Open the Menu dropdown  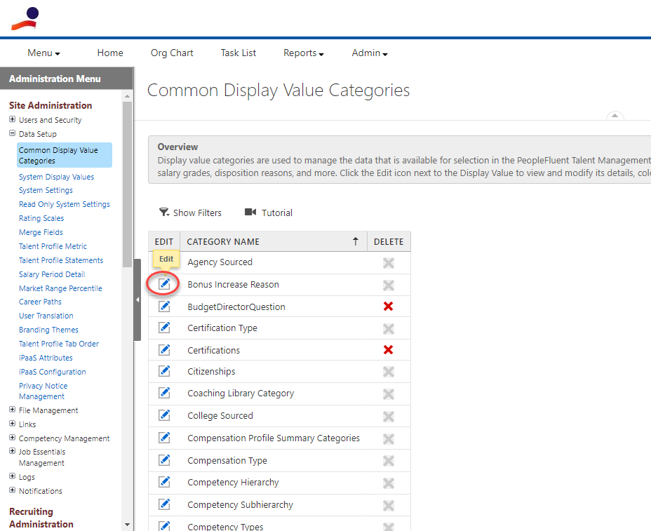click(x=43, y=53)
